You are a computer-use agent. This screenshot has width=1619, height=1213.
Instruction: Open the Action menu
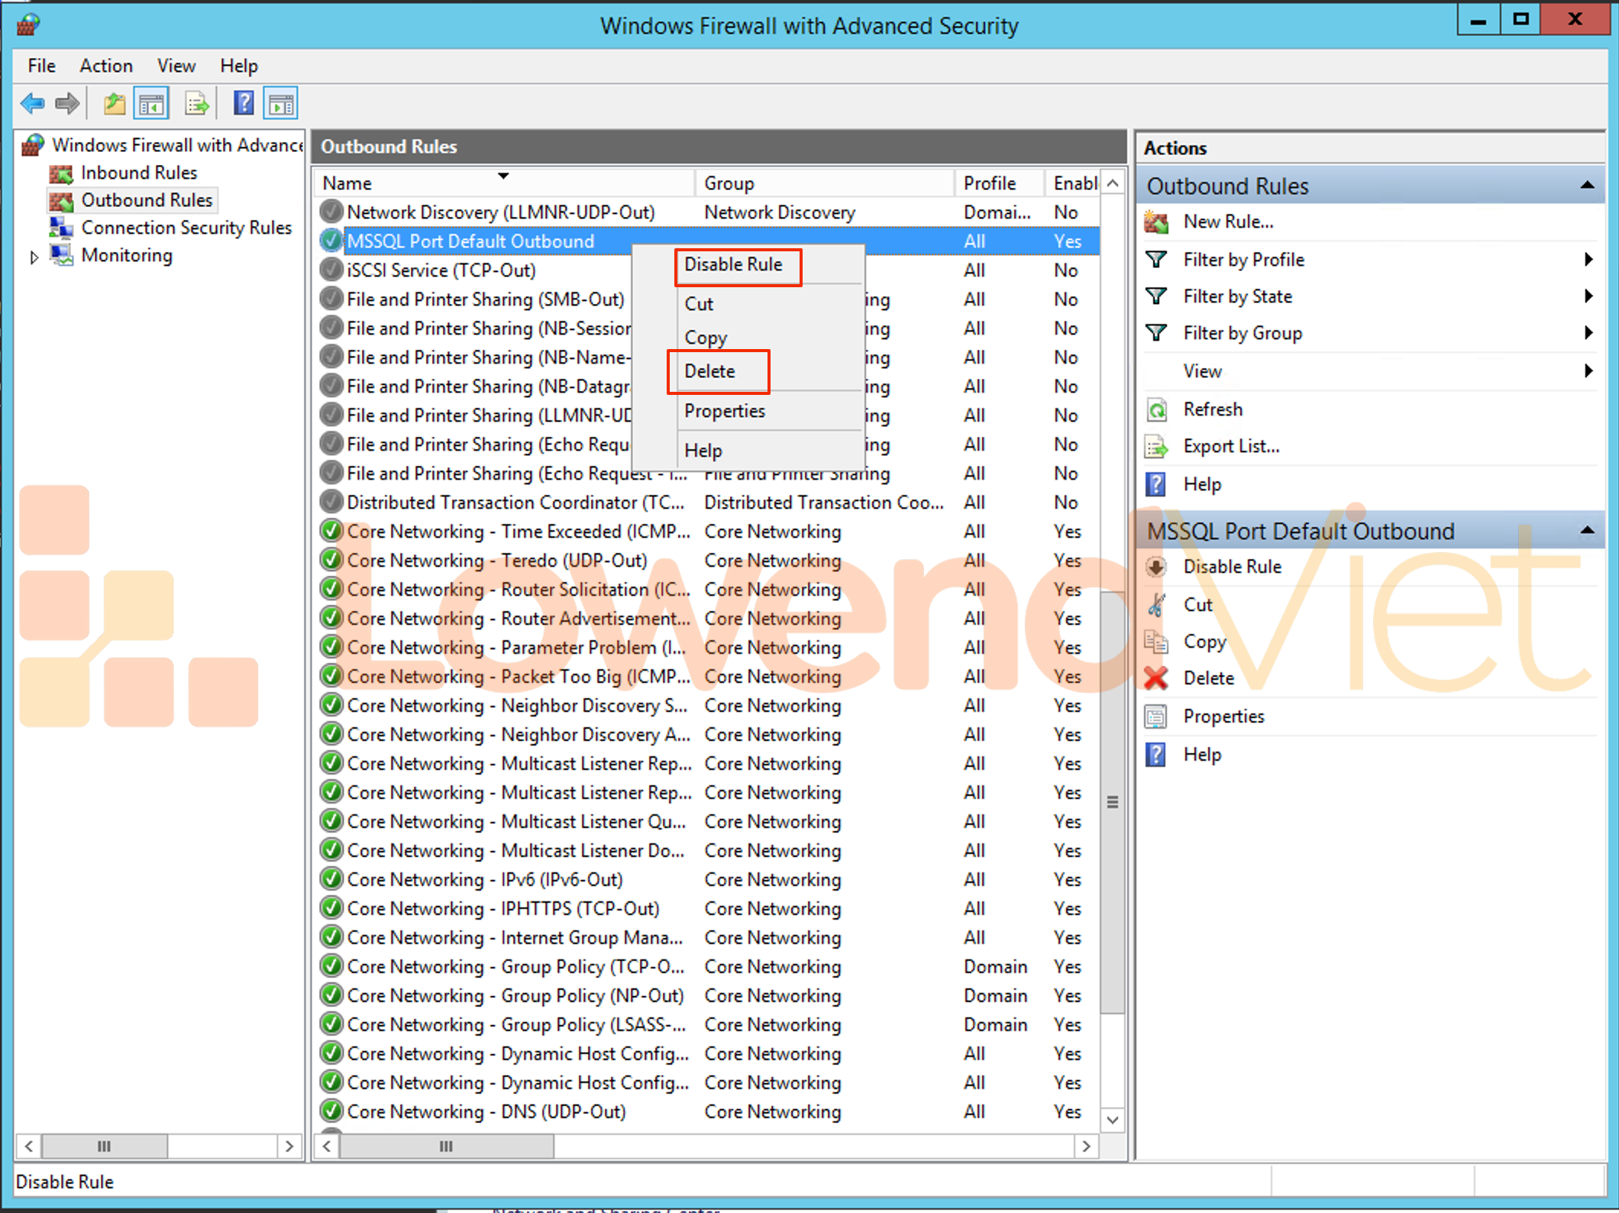pyautogui.click(x=105, y=66)
